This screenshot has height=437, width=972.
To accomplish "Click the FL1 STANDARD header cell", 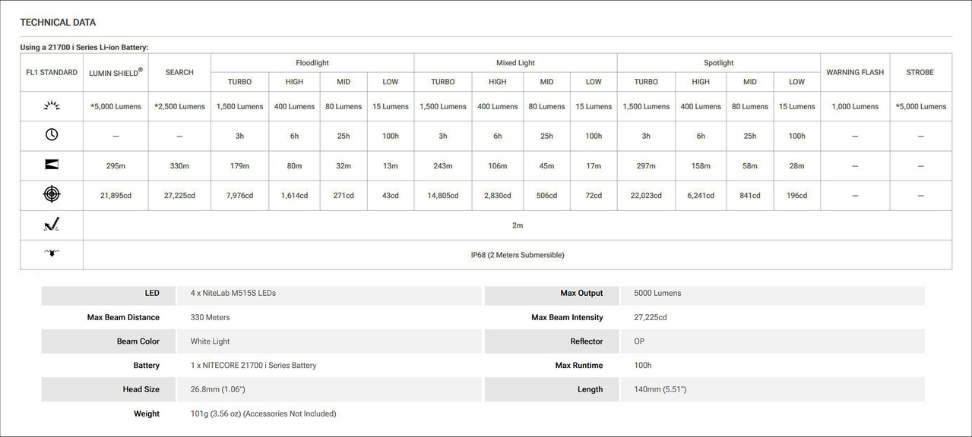I will [52, 73].
